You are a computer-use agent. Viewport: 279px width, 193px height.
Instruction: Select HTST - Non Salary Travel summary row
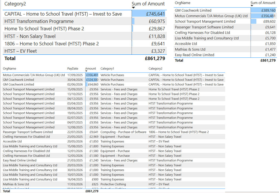(x=85, y=36)
